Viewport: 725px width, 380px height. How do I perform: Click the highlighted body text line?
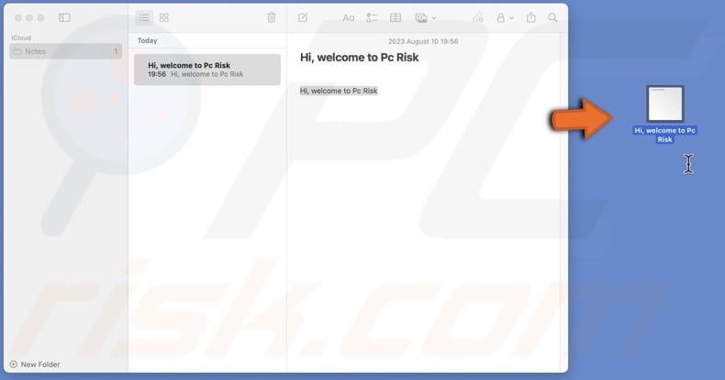tap(339, 91)
